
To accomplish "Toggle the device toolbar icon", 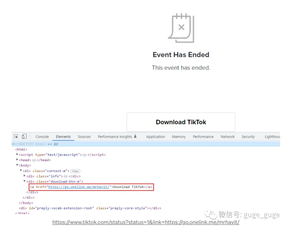I will [24, 136].
